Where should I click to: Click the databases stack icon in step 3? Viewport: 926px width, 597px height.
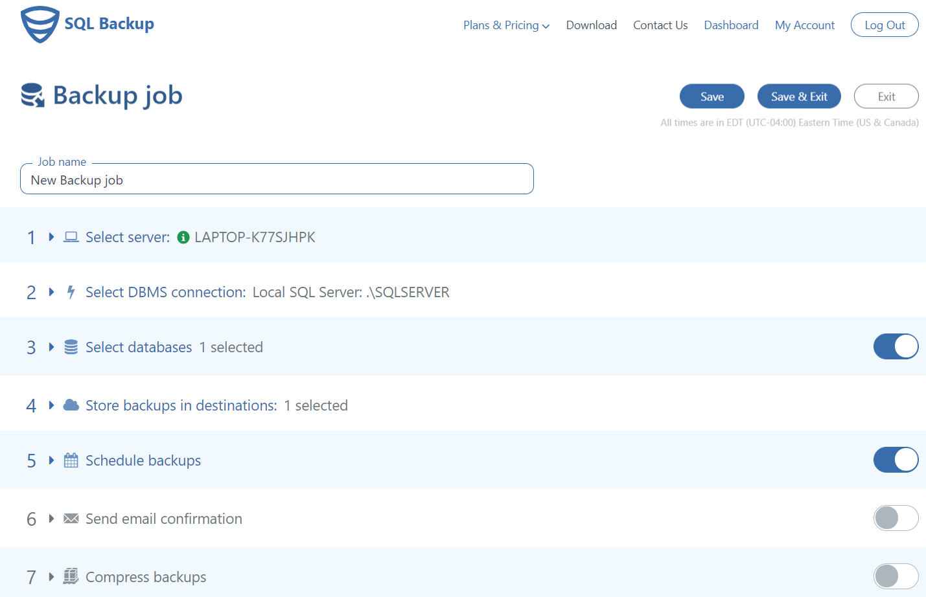(70, 346)
